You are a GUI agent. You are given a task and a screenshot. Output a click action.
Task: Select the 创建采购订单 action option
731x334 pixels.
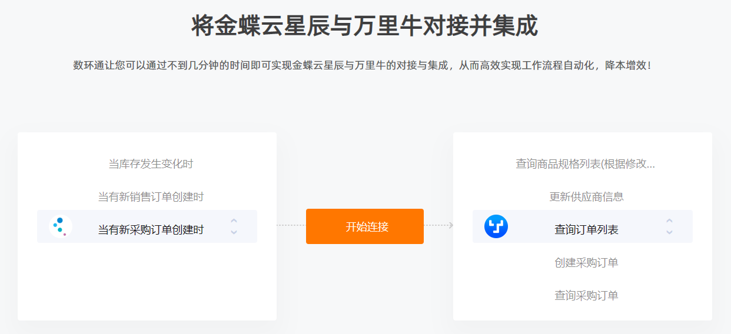coord(586,263)
